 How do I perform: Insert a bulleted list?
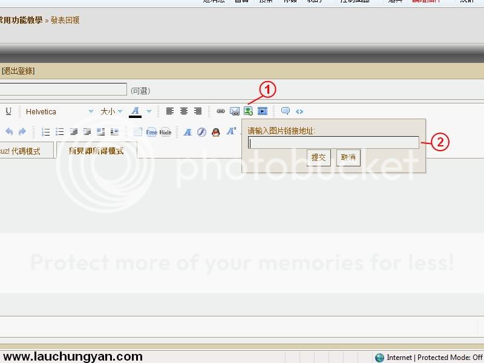[x=59, y=132]
